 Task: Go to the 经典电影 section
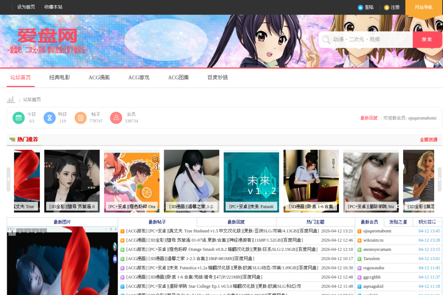[x=60, y=77]
